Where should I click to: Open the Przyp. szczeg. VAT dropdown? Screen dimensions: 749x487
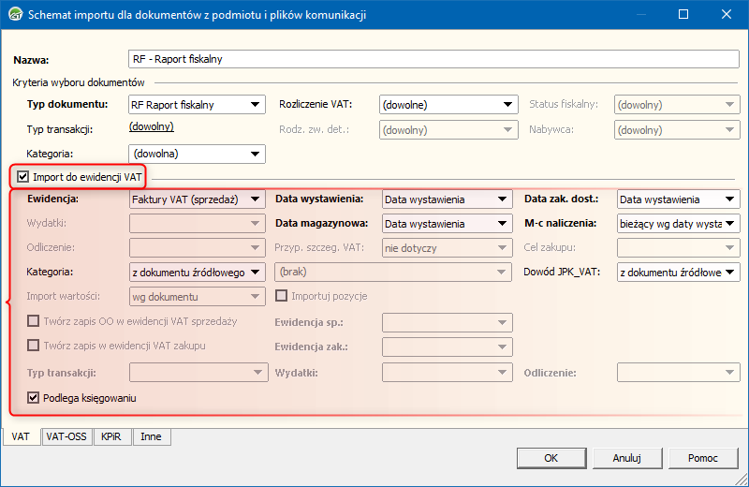(448, 248)
